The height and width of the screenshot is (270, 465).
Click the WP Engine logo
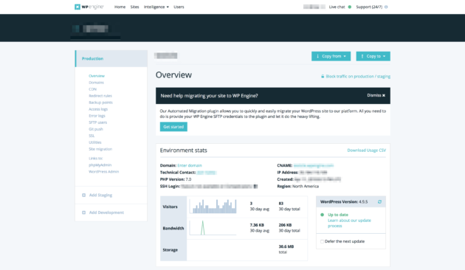coord(89,7)
